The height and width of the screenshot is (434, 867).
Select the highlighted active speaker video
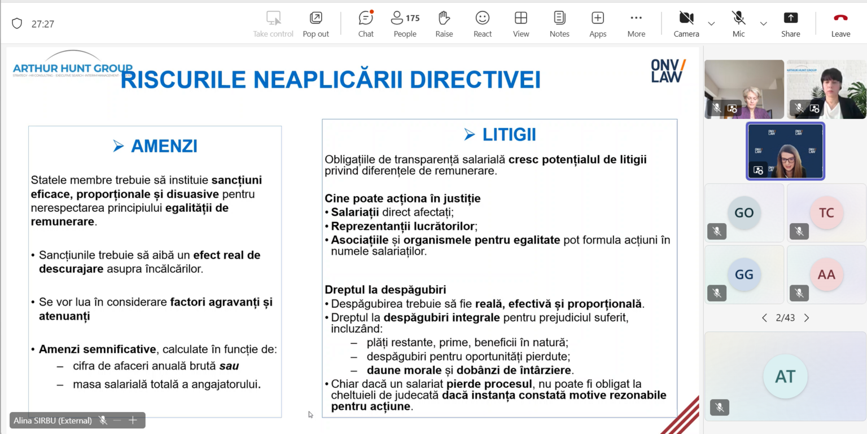785,151
